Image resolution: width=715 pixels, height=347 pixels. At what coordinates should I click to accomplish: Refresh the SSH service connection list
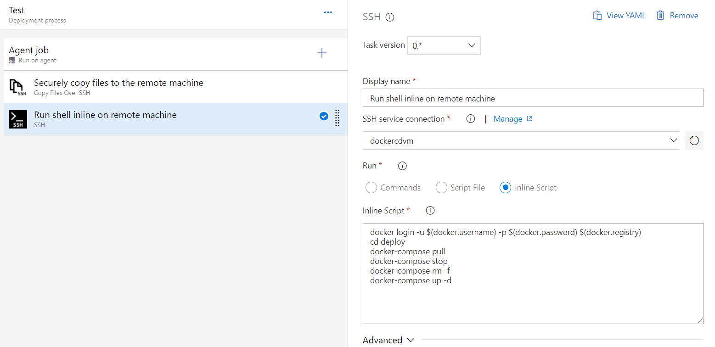[694, 140]
